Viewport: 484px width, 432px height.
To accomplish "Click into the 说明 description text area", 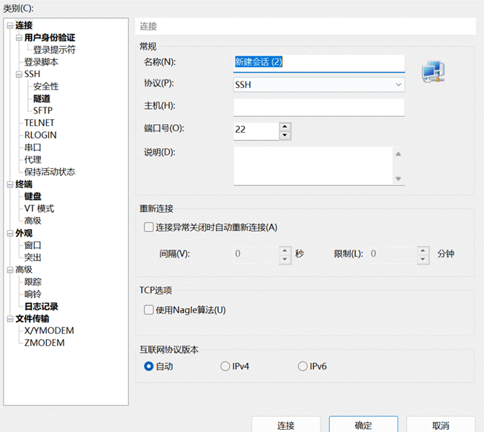I will [313, 166].
